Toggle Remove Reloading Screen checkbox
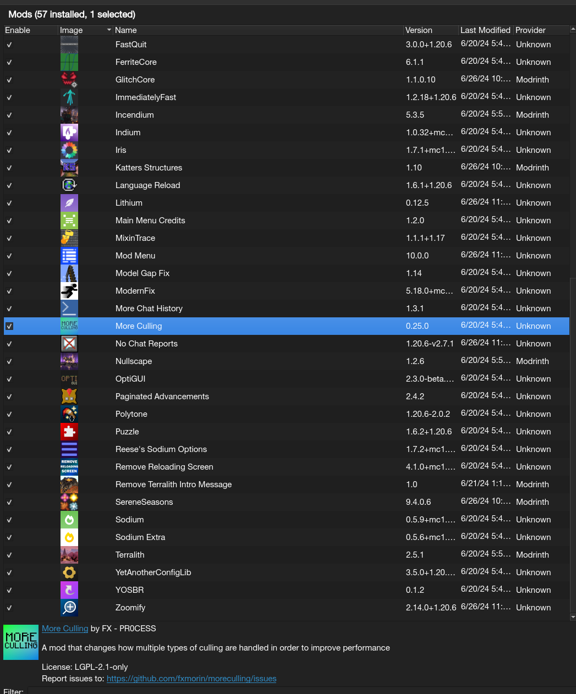The image size is (576, 694). 9,467
